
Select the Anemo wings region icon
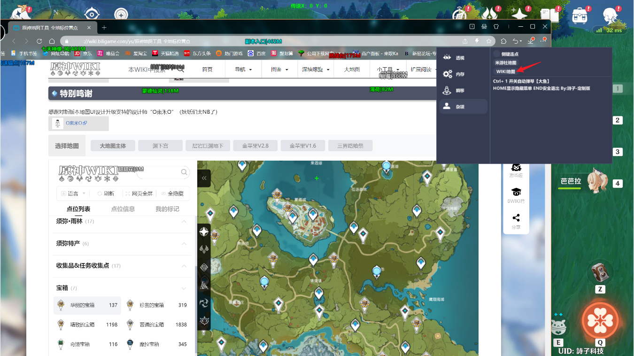[x=204, y=249]
